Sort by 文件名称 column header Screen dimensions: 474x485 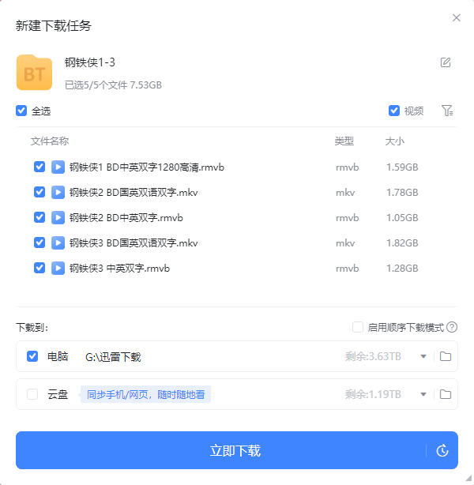[x=50, y=141]
